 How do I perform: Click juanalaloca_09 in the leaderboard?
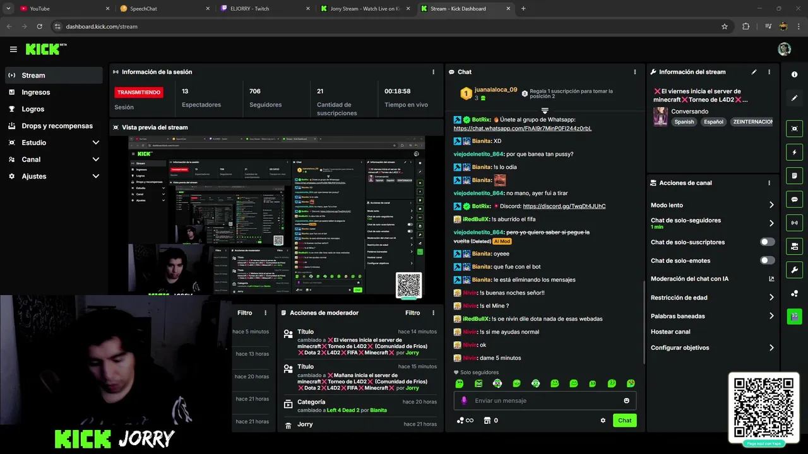[x=496, y=90]
